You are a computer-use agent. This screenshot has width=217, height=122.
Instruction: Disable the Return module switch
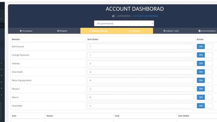[205, 97]
